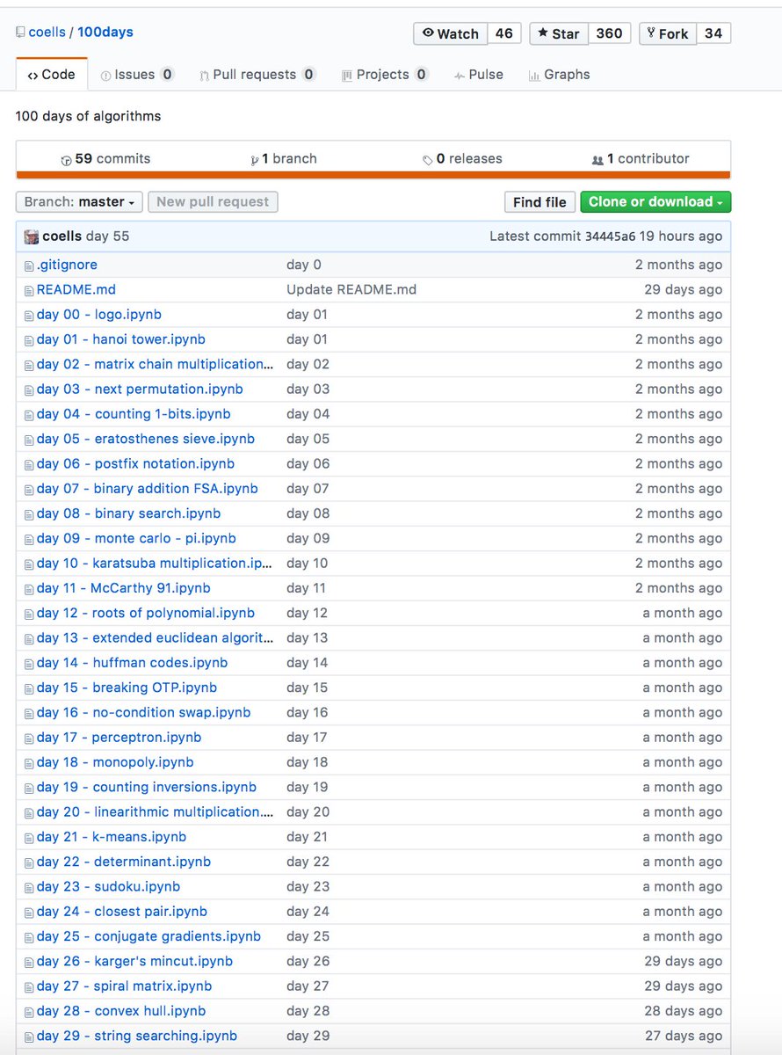This screenshot has height=1055, width=782.
Task: Click the code brackets icon on Code tab
Action: tap(33, 76)
